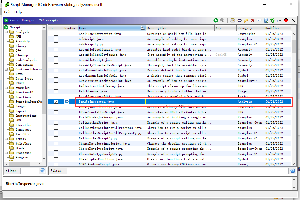Click status icon of BinAbsInspector row
Screen dimensions: 300x200
pyautogui.click(x=67, y=102)
